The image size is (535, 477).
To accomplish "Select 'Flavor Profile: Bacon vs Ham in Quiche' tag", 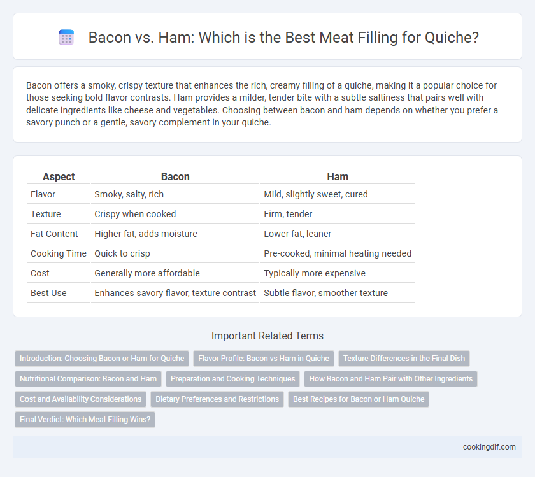I will (264, 359).
